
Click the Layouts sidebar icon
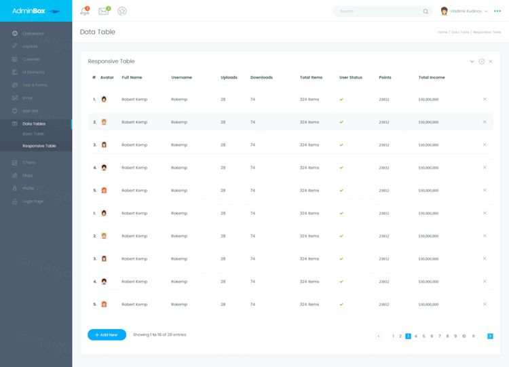click(15, 46)
